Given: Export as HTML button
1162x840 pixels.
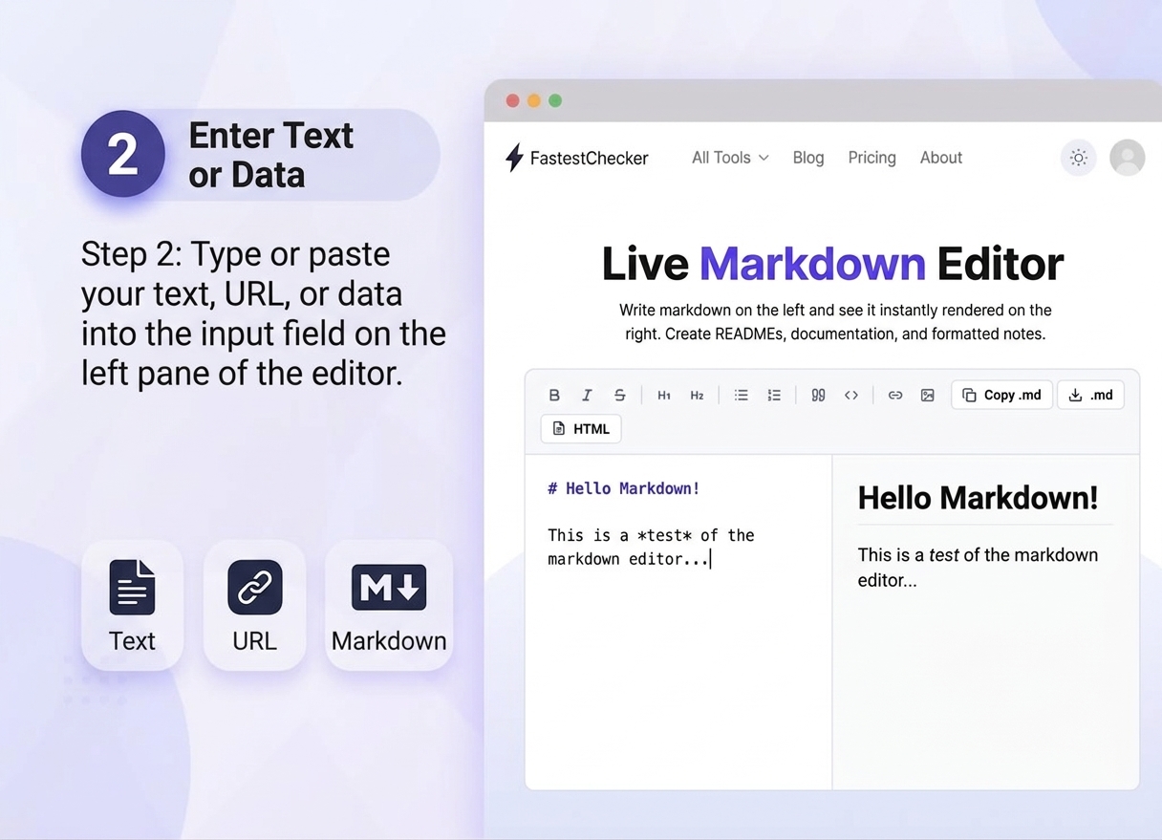Looking at the screenshot, I should (x=581, y=429).
